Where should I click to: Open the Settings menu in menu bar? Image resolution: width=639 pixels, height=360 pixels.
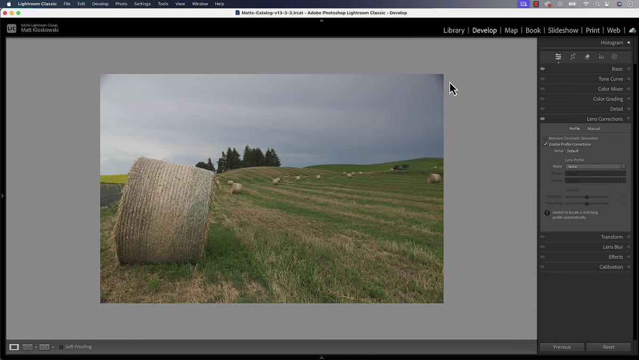[x=142, y=4]
